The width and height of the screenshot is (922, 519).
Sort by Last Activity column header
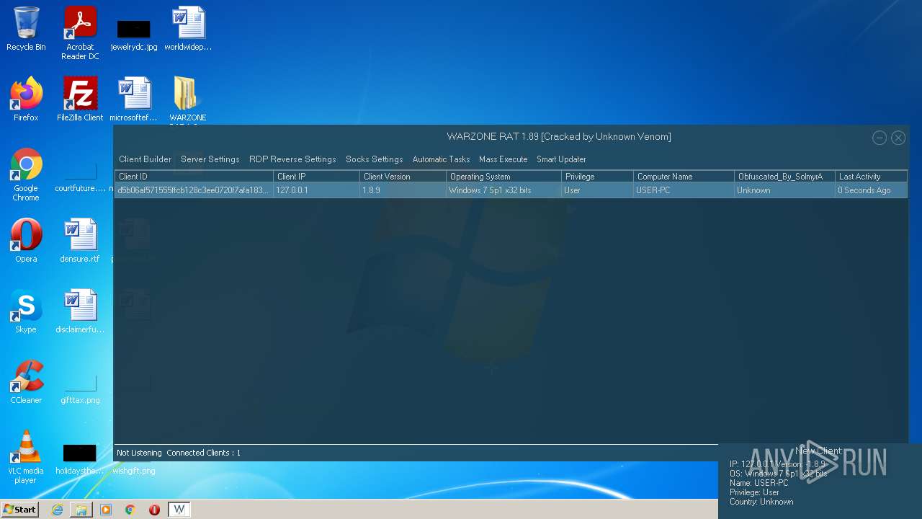coord(871,177)
